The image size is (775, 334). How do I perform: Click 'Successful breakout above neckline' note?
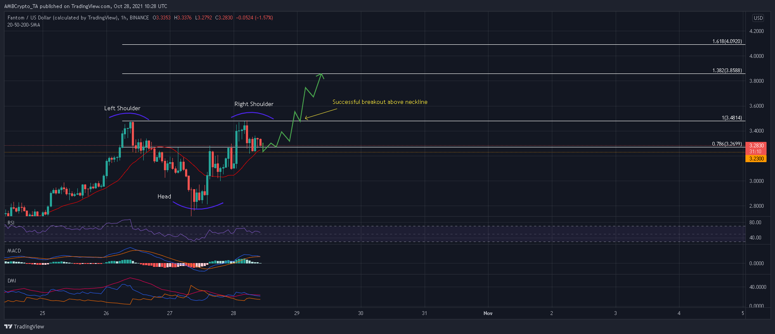pyautogui.click(x=380, y=102)
